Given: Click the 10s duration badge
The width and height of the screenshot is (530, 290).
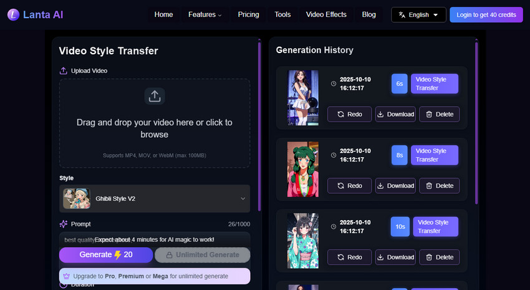Looking at the screenshot, I should click(400, 226).
